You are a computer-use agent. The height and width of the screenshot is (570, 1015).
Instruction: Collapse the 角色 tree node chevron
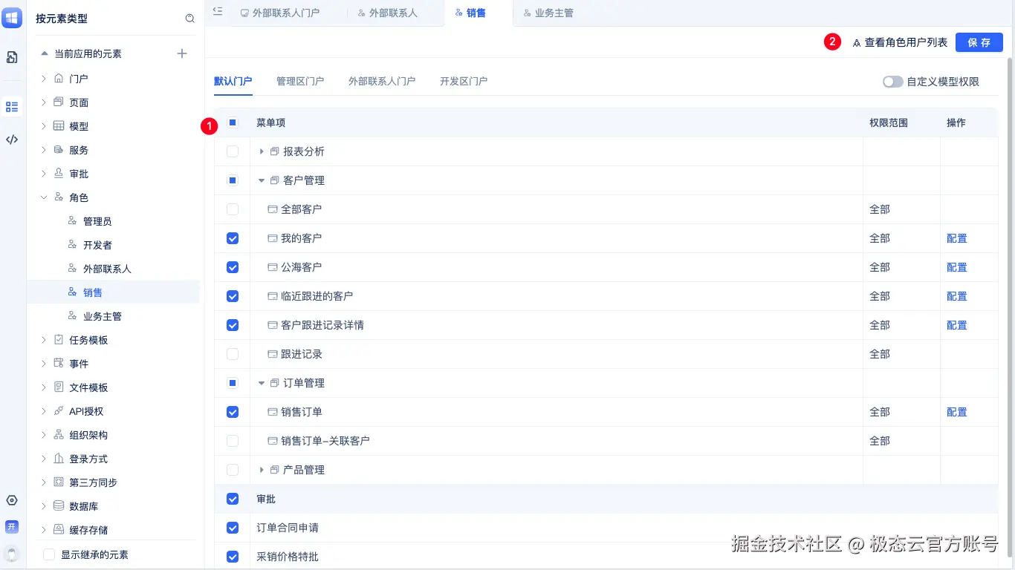pyautogui.click(x=44, y=197)
